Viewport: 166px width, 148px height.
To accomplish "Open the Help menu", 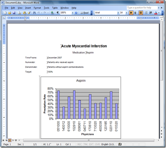I will point(74,8).
